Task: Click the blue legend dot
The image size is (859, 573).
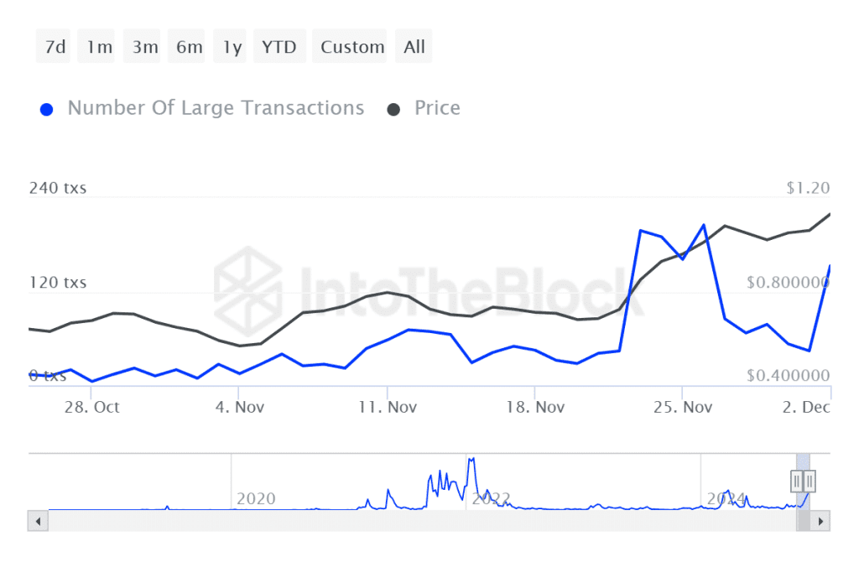Action: [47, 110]
